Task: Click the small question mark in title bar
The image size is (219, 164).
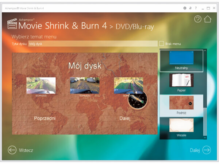Action: click(x=196, y=8)
